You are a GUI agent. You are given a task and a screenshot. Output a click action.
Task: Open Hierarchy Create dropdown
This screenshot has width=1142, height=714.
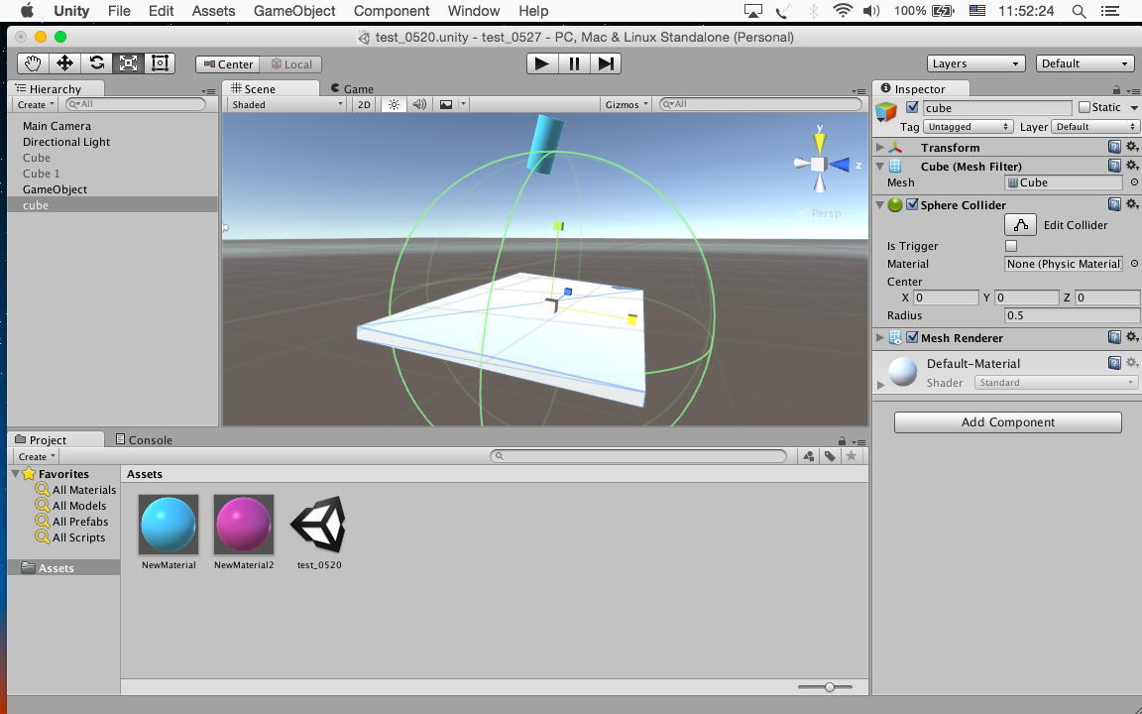(x=36, y=104)
